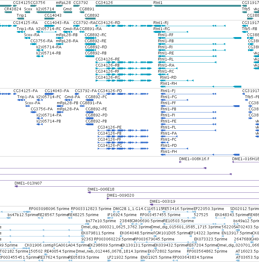Click the Rtnl1-RB transcript label
Screen dimensions: 259x262
point(166,41)
